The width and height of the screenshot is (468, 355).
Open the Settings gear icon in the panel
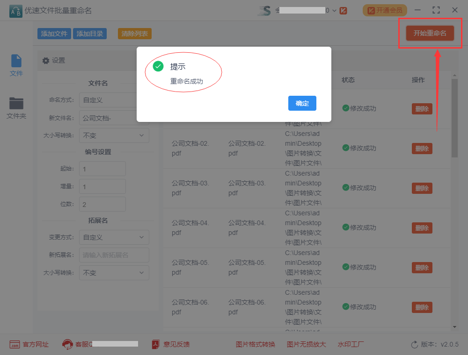[45, 60]
